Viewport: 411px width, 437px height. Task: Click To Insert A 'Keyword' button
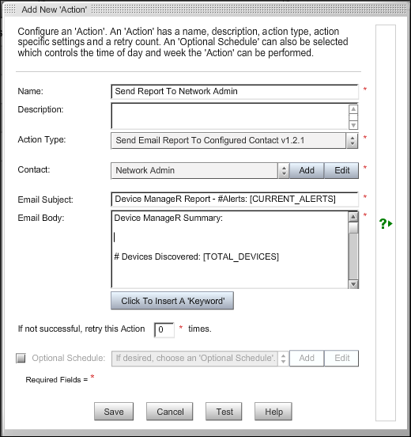click(x=172, y=301)
